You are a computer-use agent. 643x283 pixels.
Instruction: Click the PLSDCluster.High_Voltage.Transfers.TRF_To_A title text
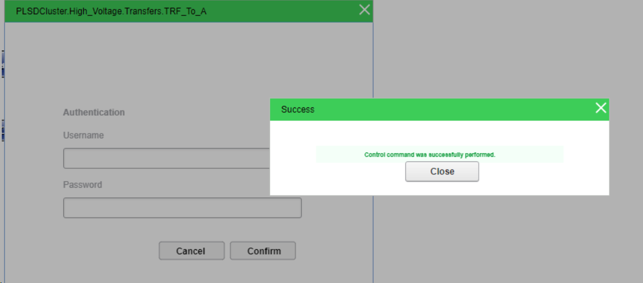pyautogui.click(x=111, y=11)
